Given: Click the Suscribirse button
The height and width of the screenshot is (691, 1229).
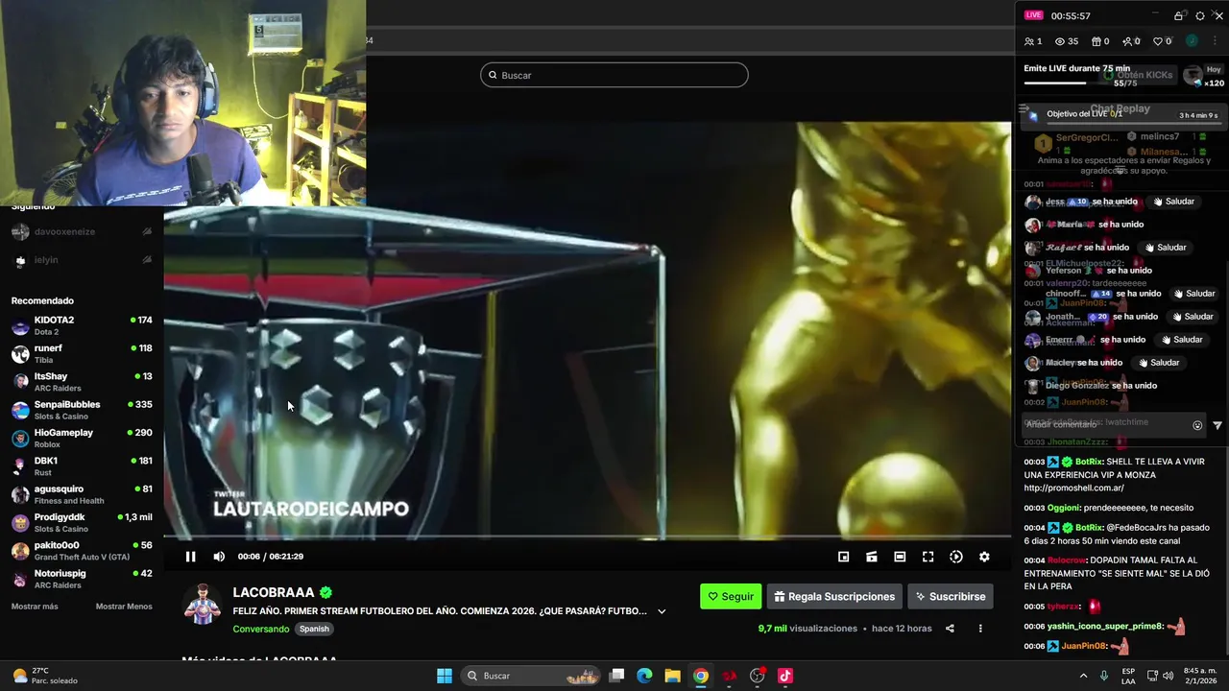Looking at the screenshot, I should pyautogui.click(x=951, y=596).
